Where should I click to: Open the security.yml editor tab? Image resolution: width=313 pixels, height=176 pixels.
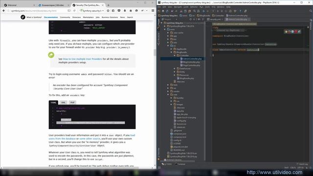tap(215, 20)
